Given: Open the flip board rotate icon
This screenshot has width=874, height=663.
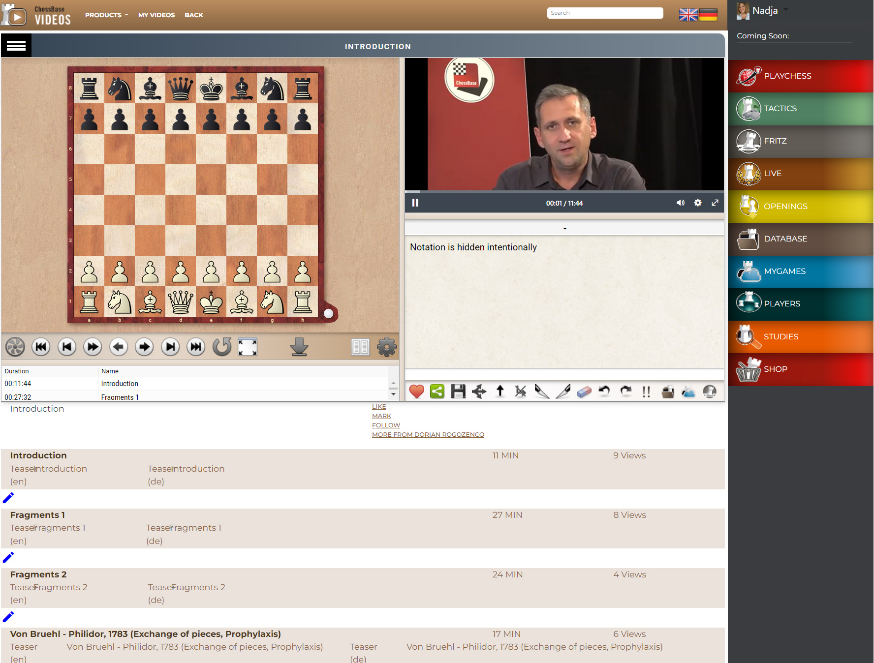Looking at the screenshot, I should 221,347.
